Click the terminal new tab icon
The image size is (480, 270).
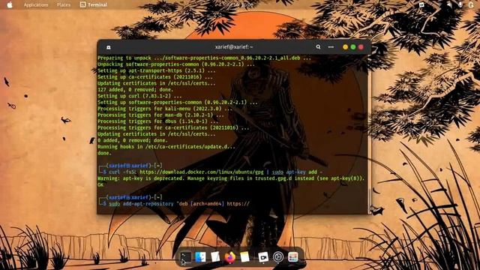pyautogui.click(x=108, y=47)
